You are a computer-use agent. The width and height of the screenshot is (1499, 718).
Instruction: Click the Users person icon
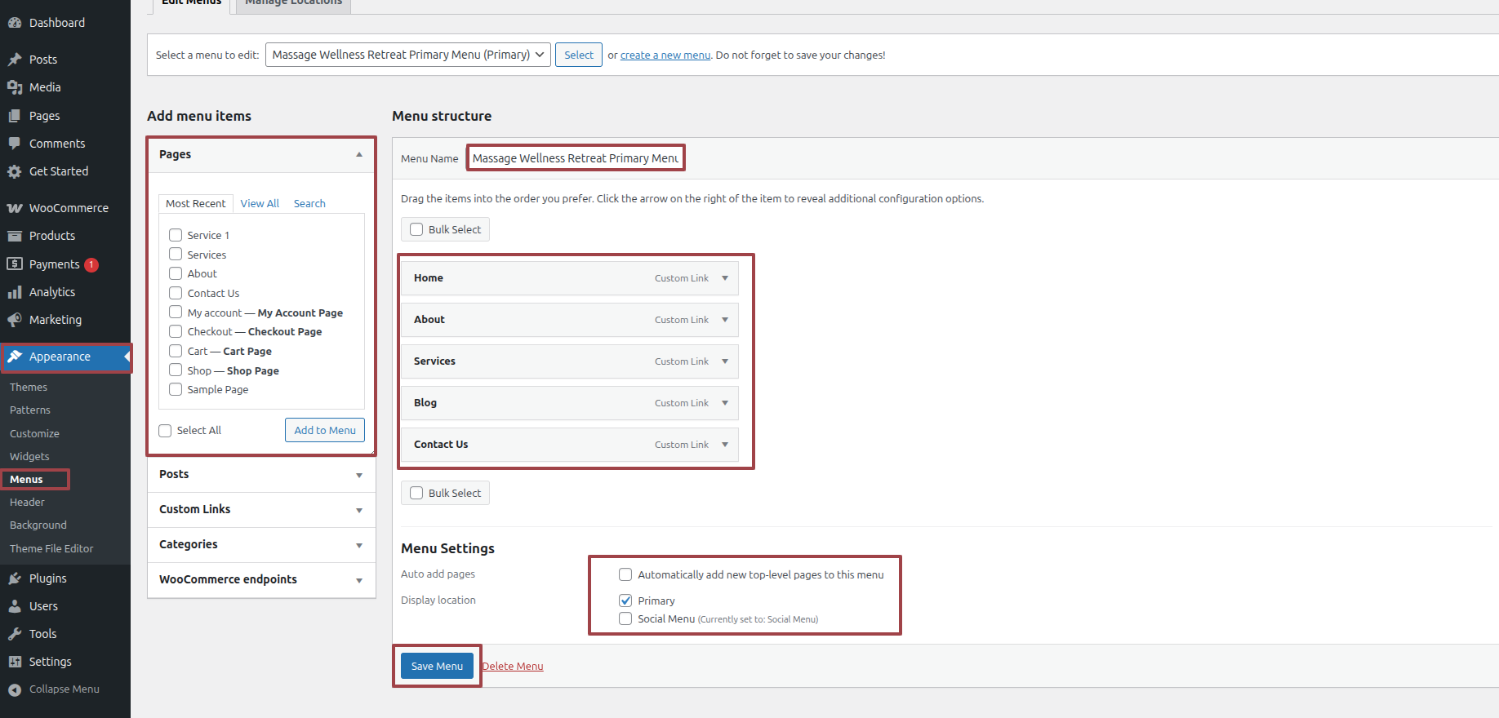(x=15, y=606)
